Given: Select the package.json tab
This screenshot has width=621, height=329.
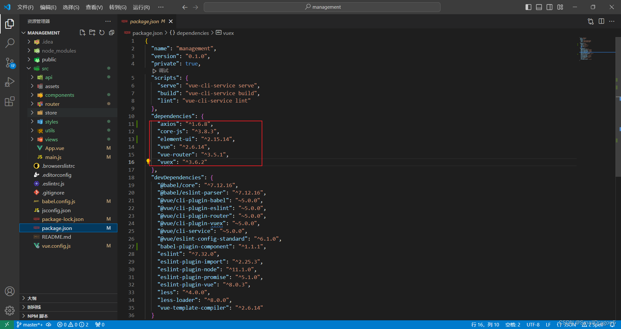Looking at the screenshot, I should click(x=145, y=21).
